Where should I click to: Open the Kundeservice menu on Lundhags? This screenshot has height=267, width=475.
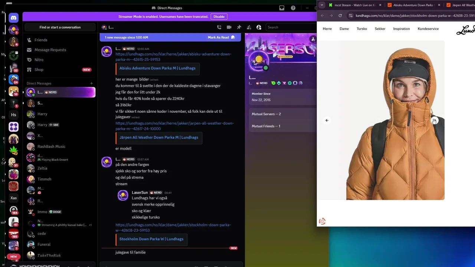point(428,29)
